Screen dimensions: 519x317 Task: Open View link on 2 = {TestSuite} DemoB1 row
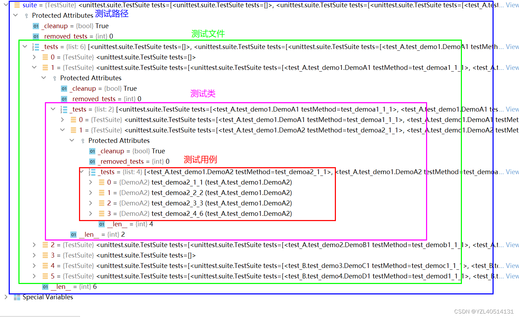(512, 245)
